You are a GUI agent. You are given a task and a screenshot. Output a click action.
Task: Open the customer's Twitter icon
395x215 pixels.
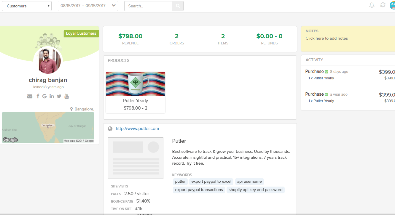coord(59,96)
